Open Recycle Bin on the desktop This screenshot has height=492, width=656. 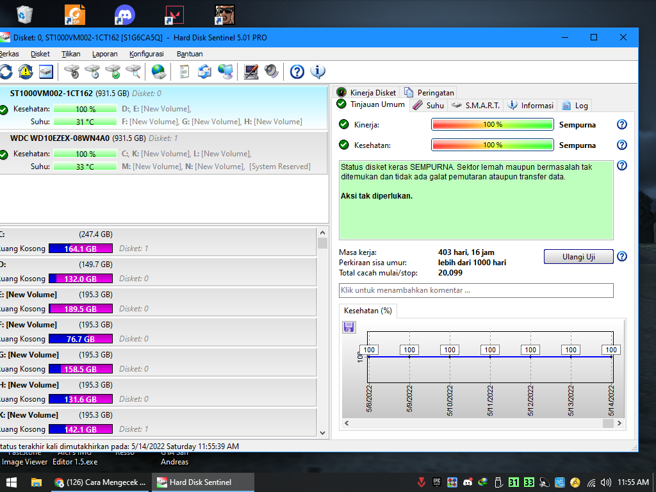[25, 15]
